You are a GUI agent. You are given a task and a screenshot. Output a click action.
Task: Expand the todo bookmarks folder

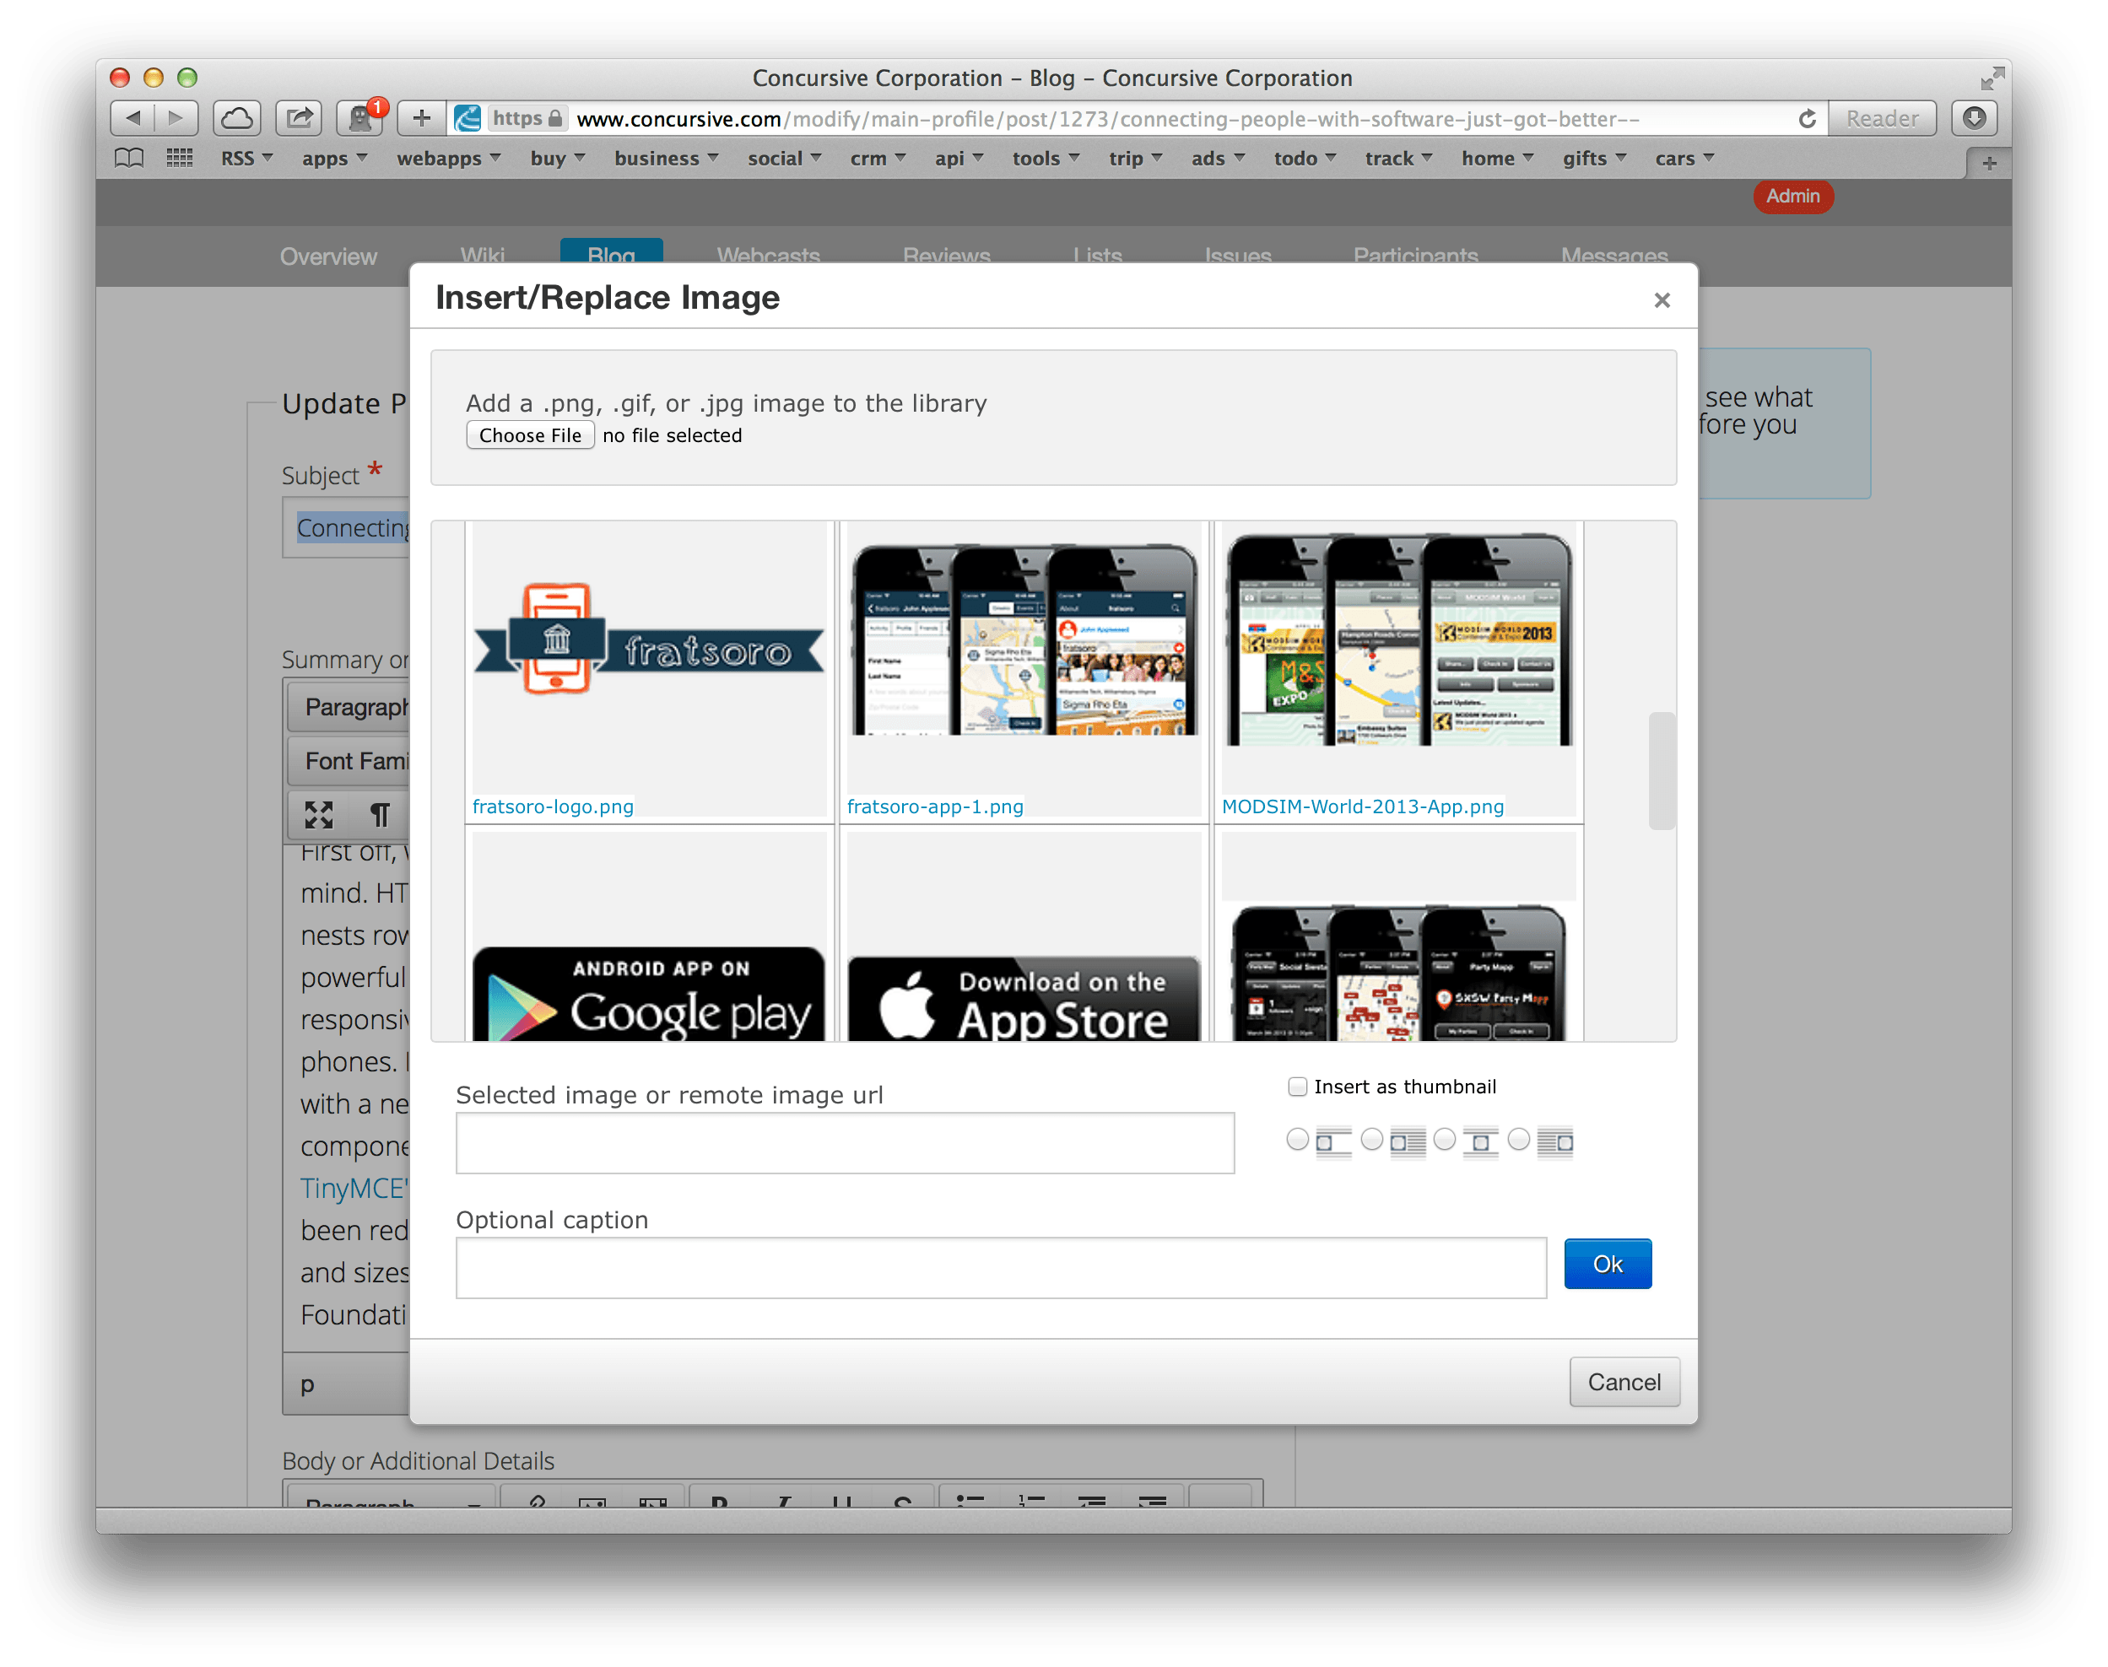pos(1305,158)
